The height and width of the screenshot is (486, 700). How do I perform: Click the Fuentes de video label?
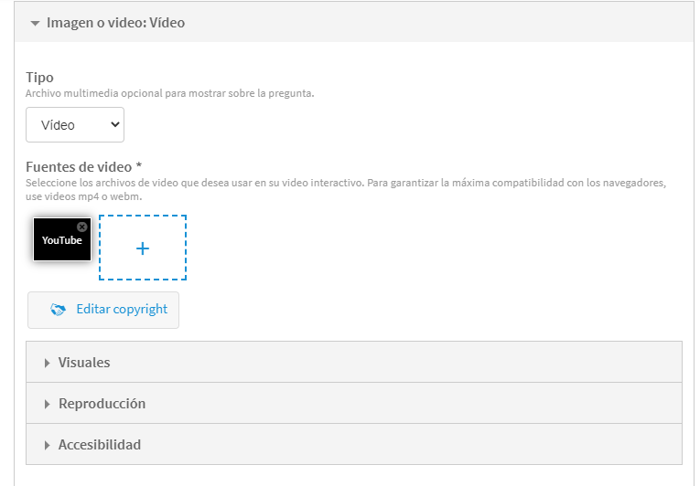coord(83,166)
